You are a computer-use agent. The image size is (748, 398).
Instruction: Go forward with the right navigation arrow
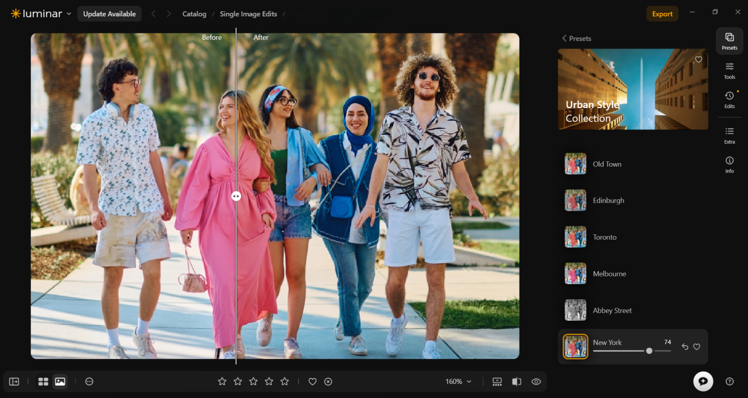169,14
